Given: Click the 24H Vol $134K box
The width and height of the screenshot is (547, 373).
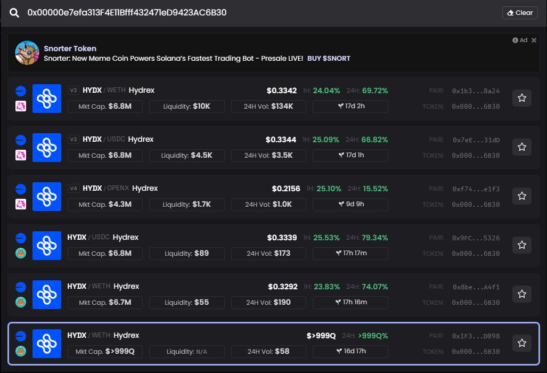Looking at the screenshot, I should (x=268, y=107).
